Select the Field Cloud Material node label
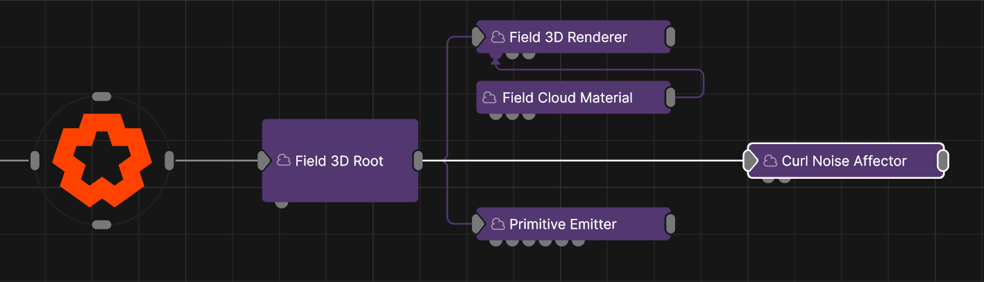This screenshot has width=984, height=282. pos(567,98)
